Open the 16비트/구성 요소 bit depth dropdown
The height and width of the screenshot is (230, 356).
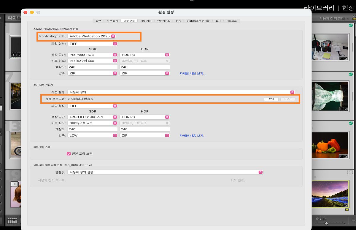pos(93,61)
